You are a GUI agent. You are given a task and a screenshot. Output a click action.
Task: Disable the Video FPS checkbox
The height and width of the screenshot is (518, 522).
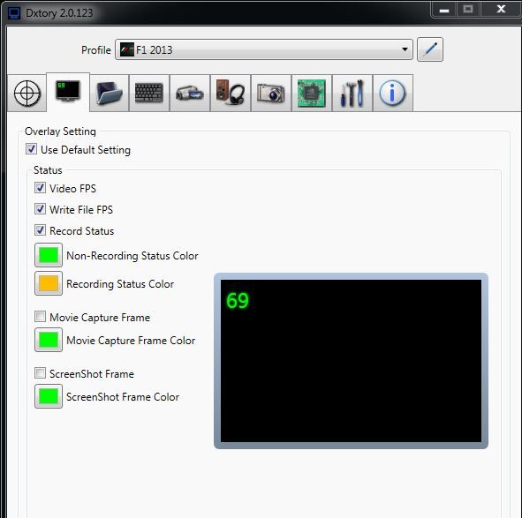[x=40, y=188]
